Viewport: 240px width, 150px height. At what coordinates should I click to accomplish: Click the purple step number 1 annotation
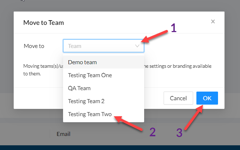[174, 28]
